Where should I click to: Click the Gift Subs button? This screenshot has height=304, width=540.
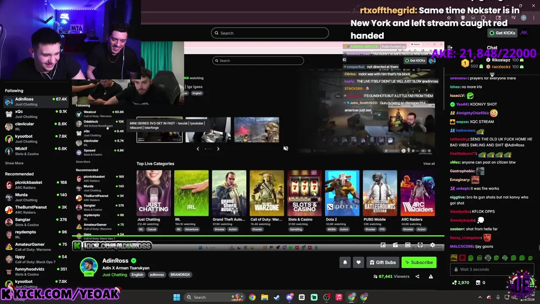[383, 262]
